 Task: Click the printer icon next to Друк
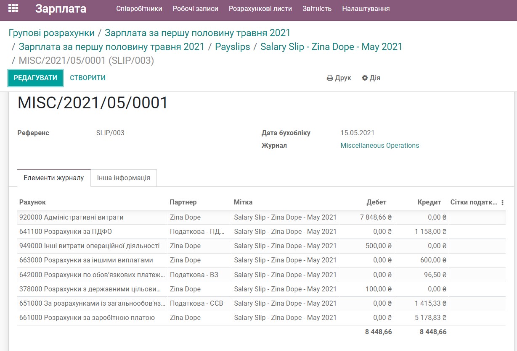(329, 78)
